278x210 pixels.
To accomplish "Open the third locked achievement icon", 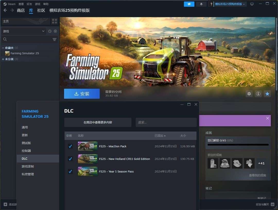I will [237, 163].
